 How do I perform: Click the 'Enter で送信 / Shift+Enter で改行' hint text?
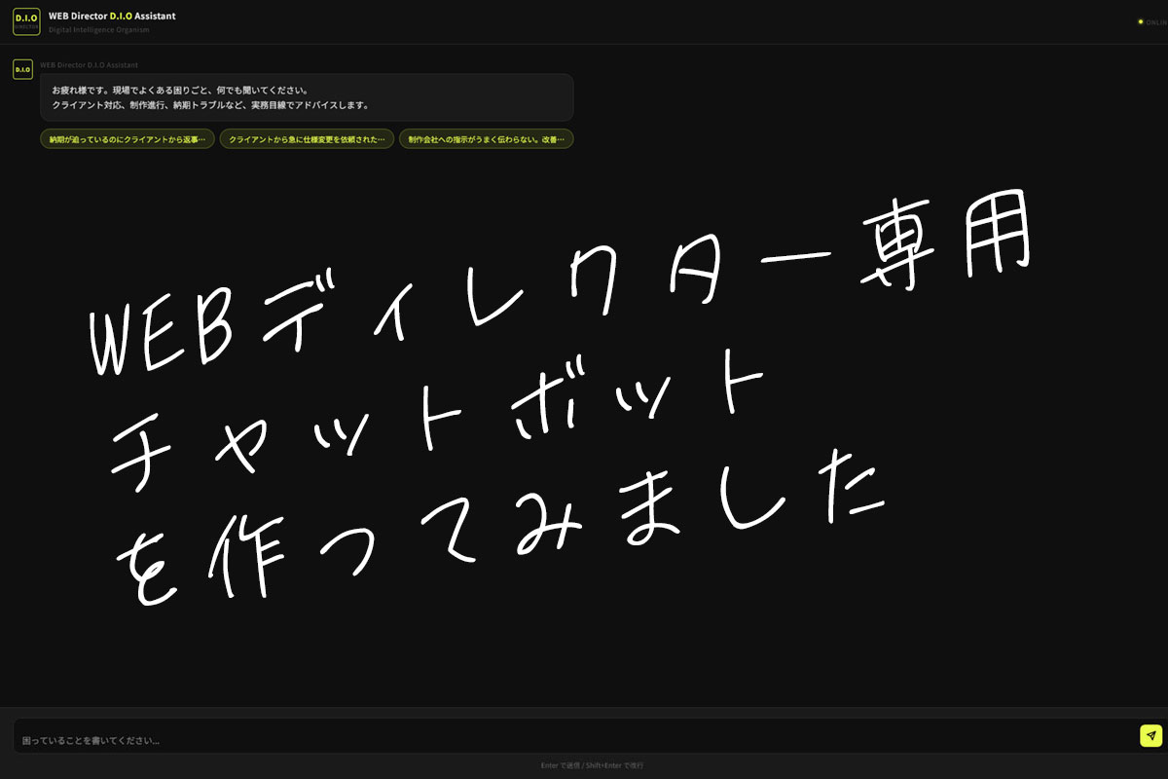click(x=592, y=765)
